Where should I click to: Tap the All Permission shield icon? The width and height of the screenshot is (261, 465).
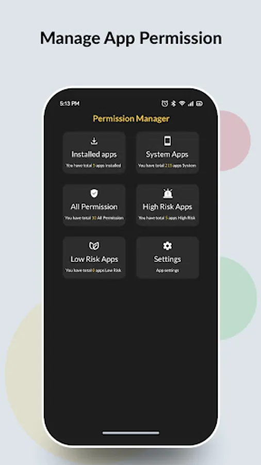[x=94, y=193]
